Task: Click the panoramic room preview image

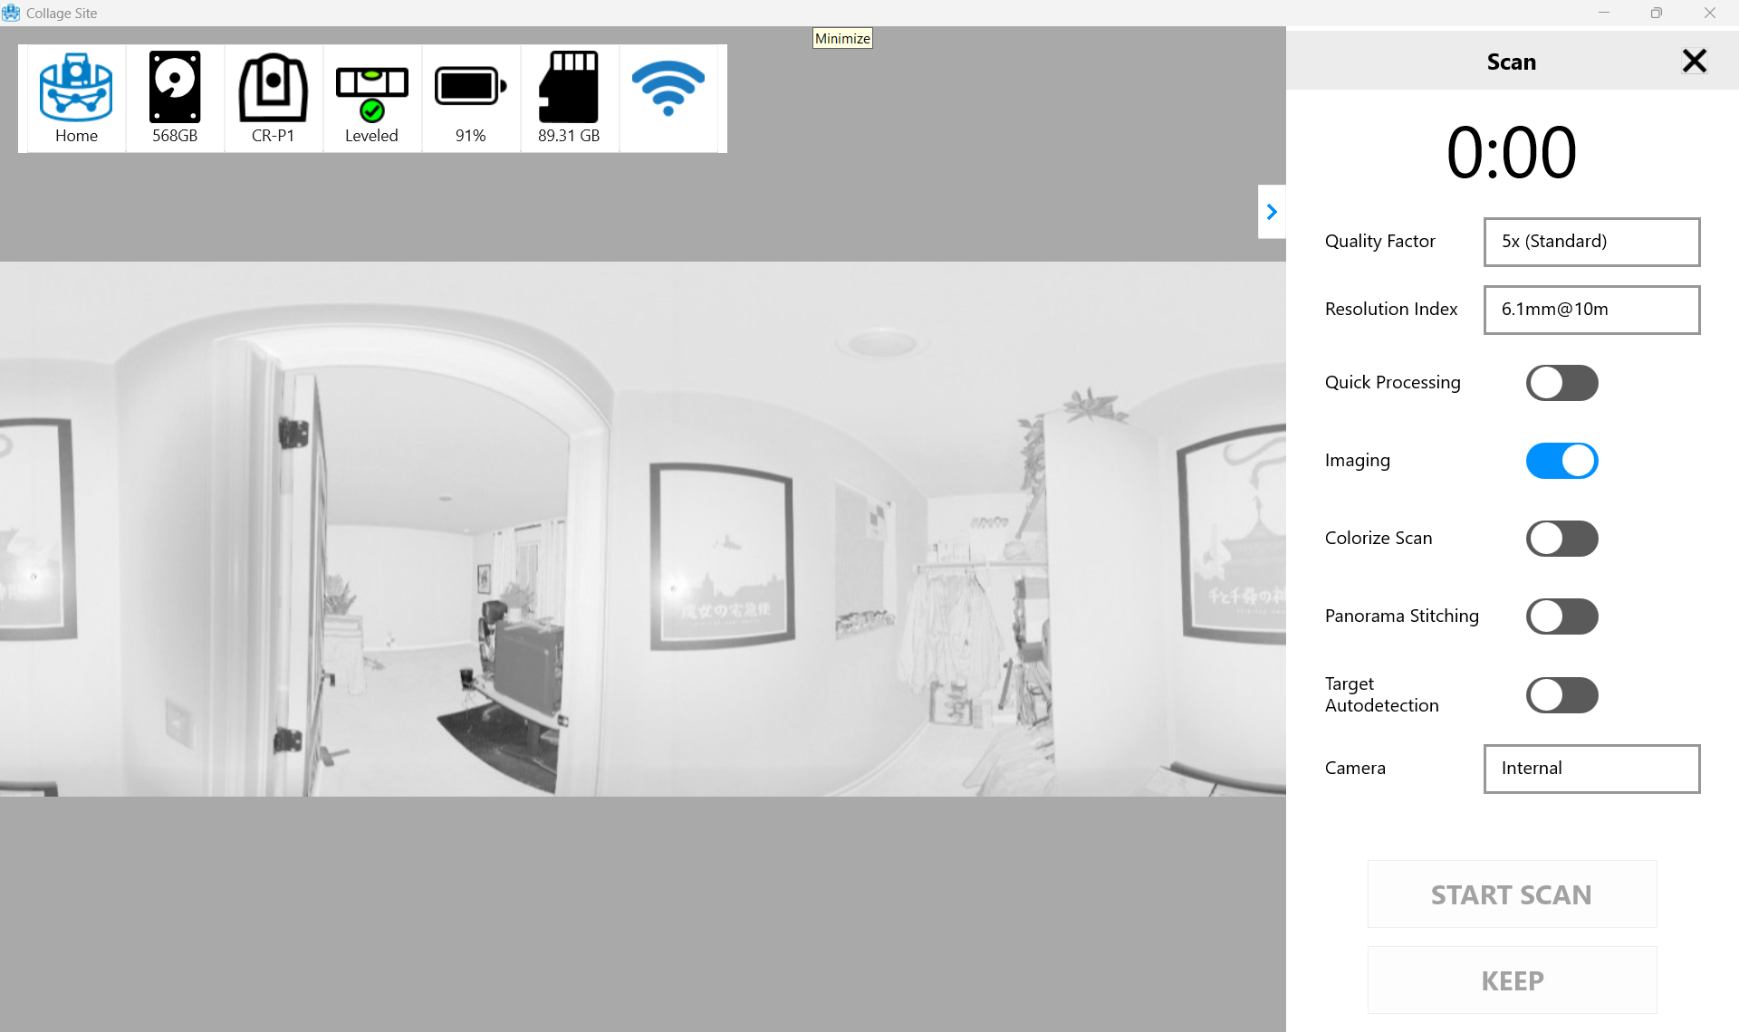Action: pyautogui.click(x=642, y=529)
